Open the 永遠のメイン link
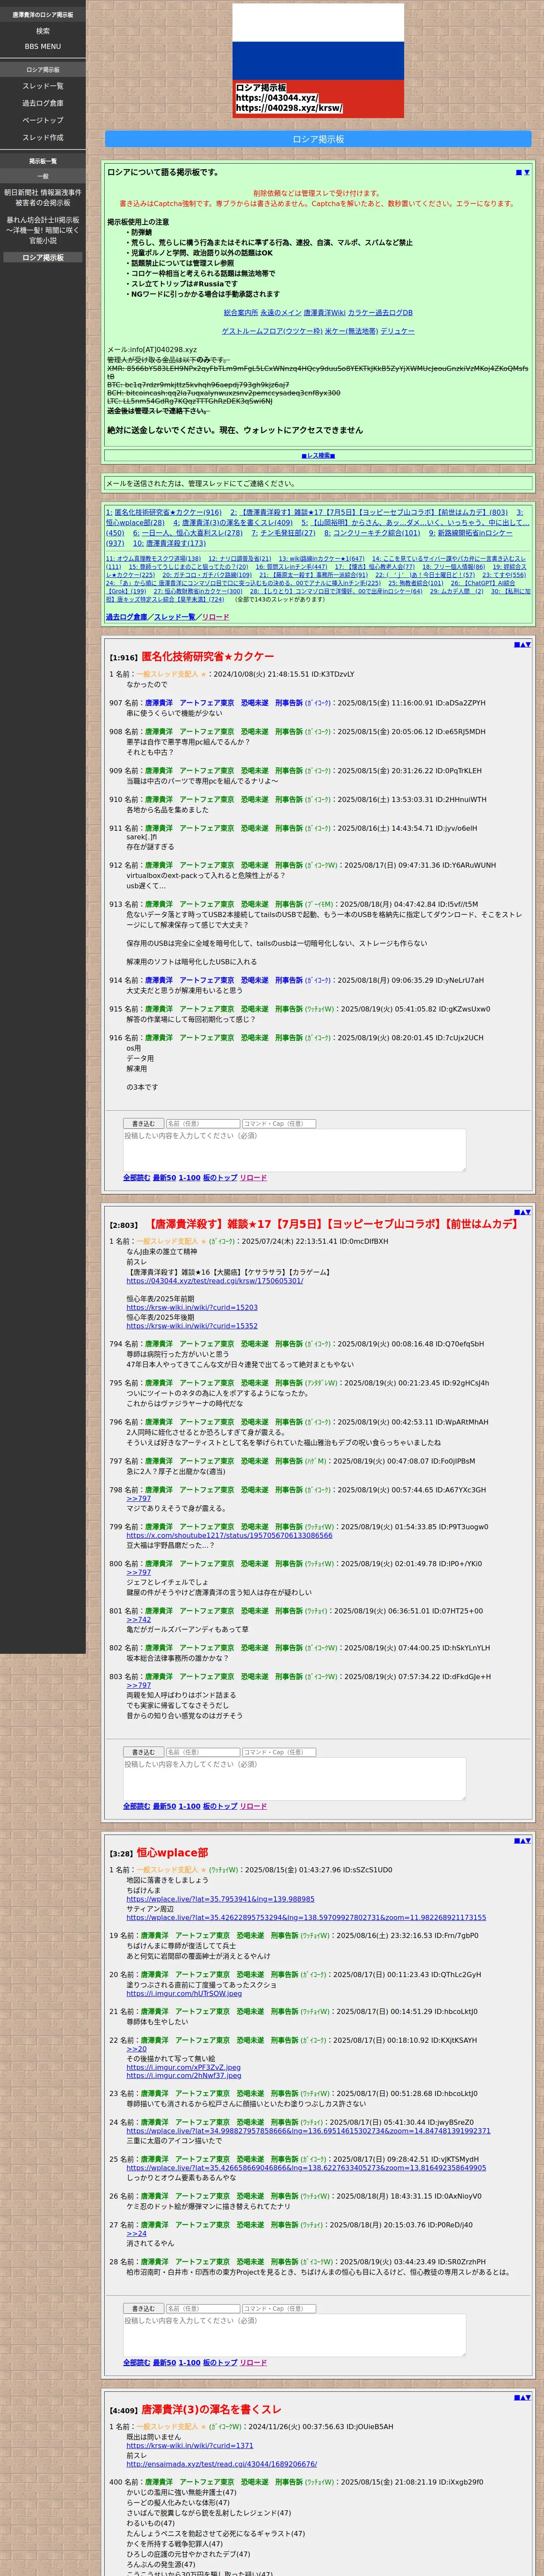The image size is (544, 2576). click(281, 313)
